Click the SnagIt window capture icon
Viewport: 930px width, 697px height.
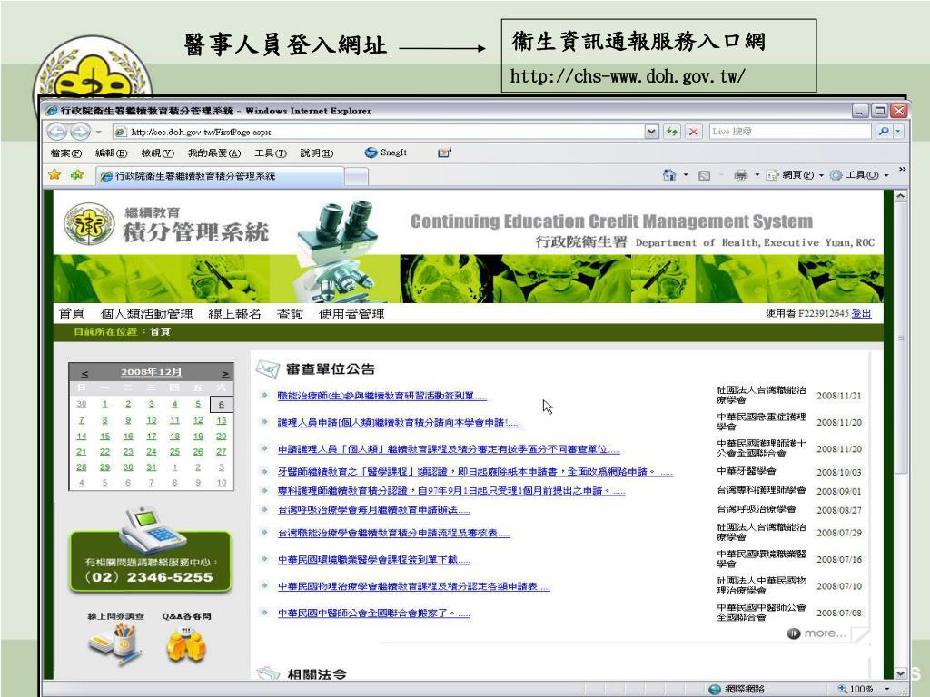(444, 152)
